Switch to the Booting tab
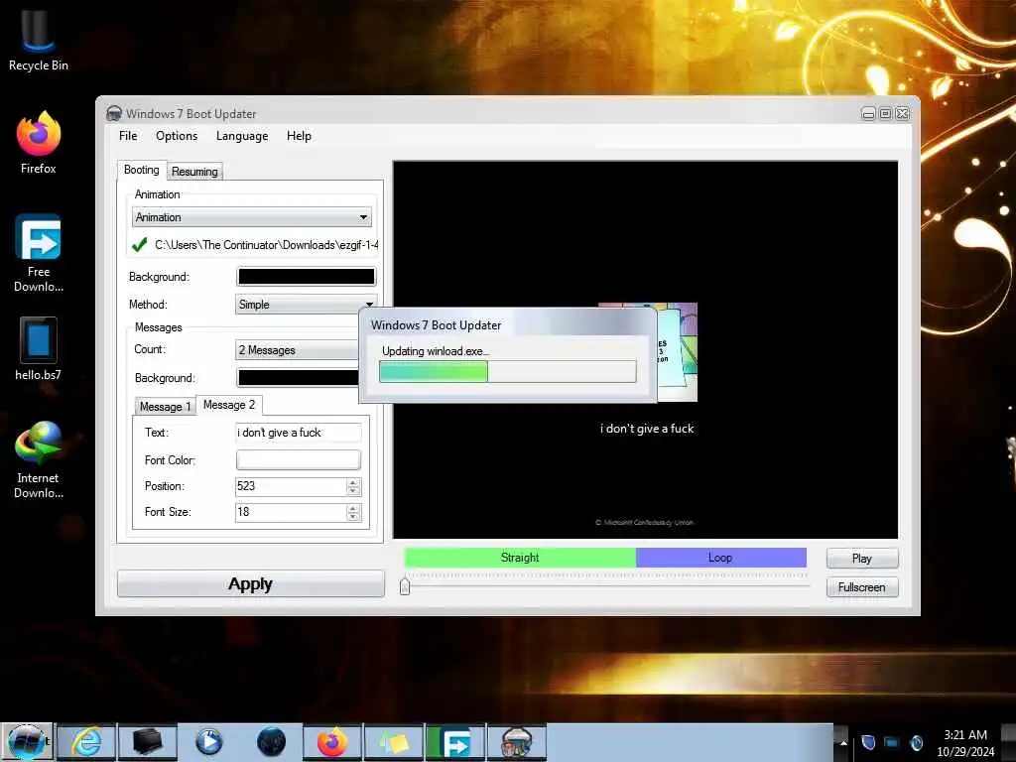The image size is (1016, 762). click(x=142, y=170)
